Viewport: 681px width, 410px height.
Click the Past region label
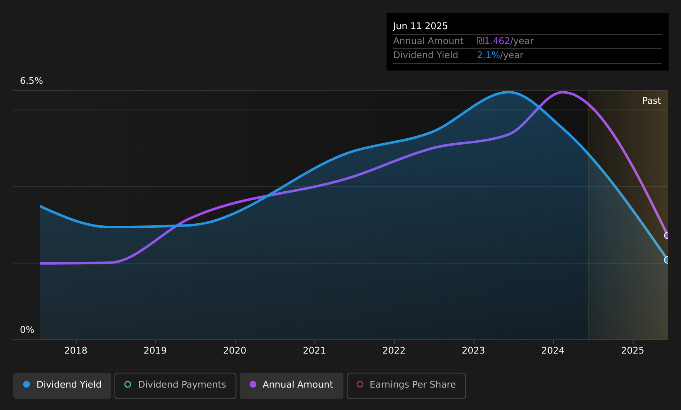pyautogui.click(x=651, y=101)
